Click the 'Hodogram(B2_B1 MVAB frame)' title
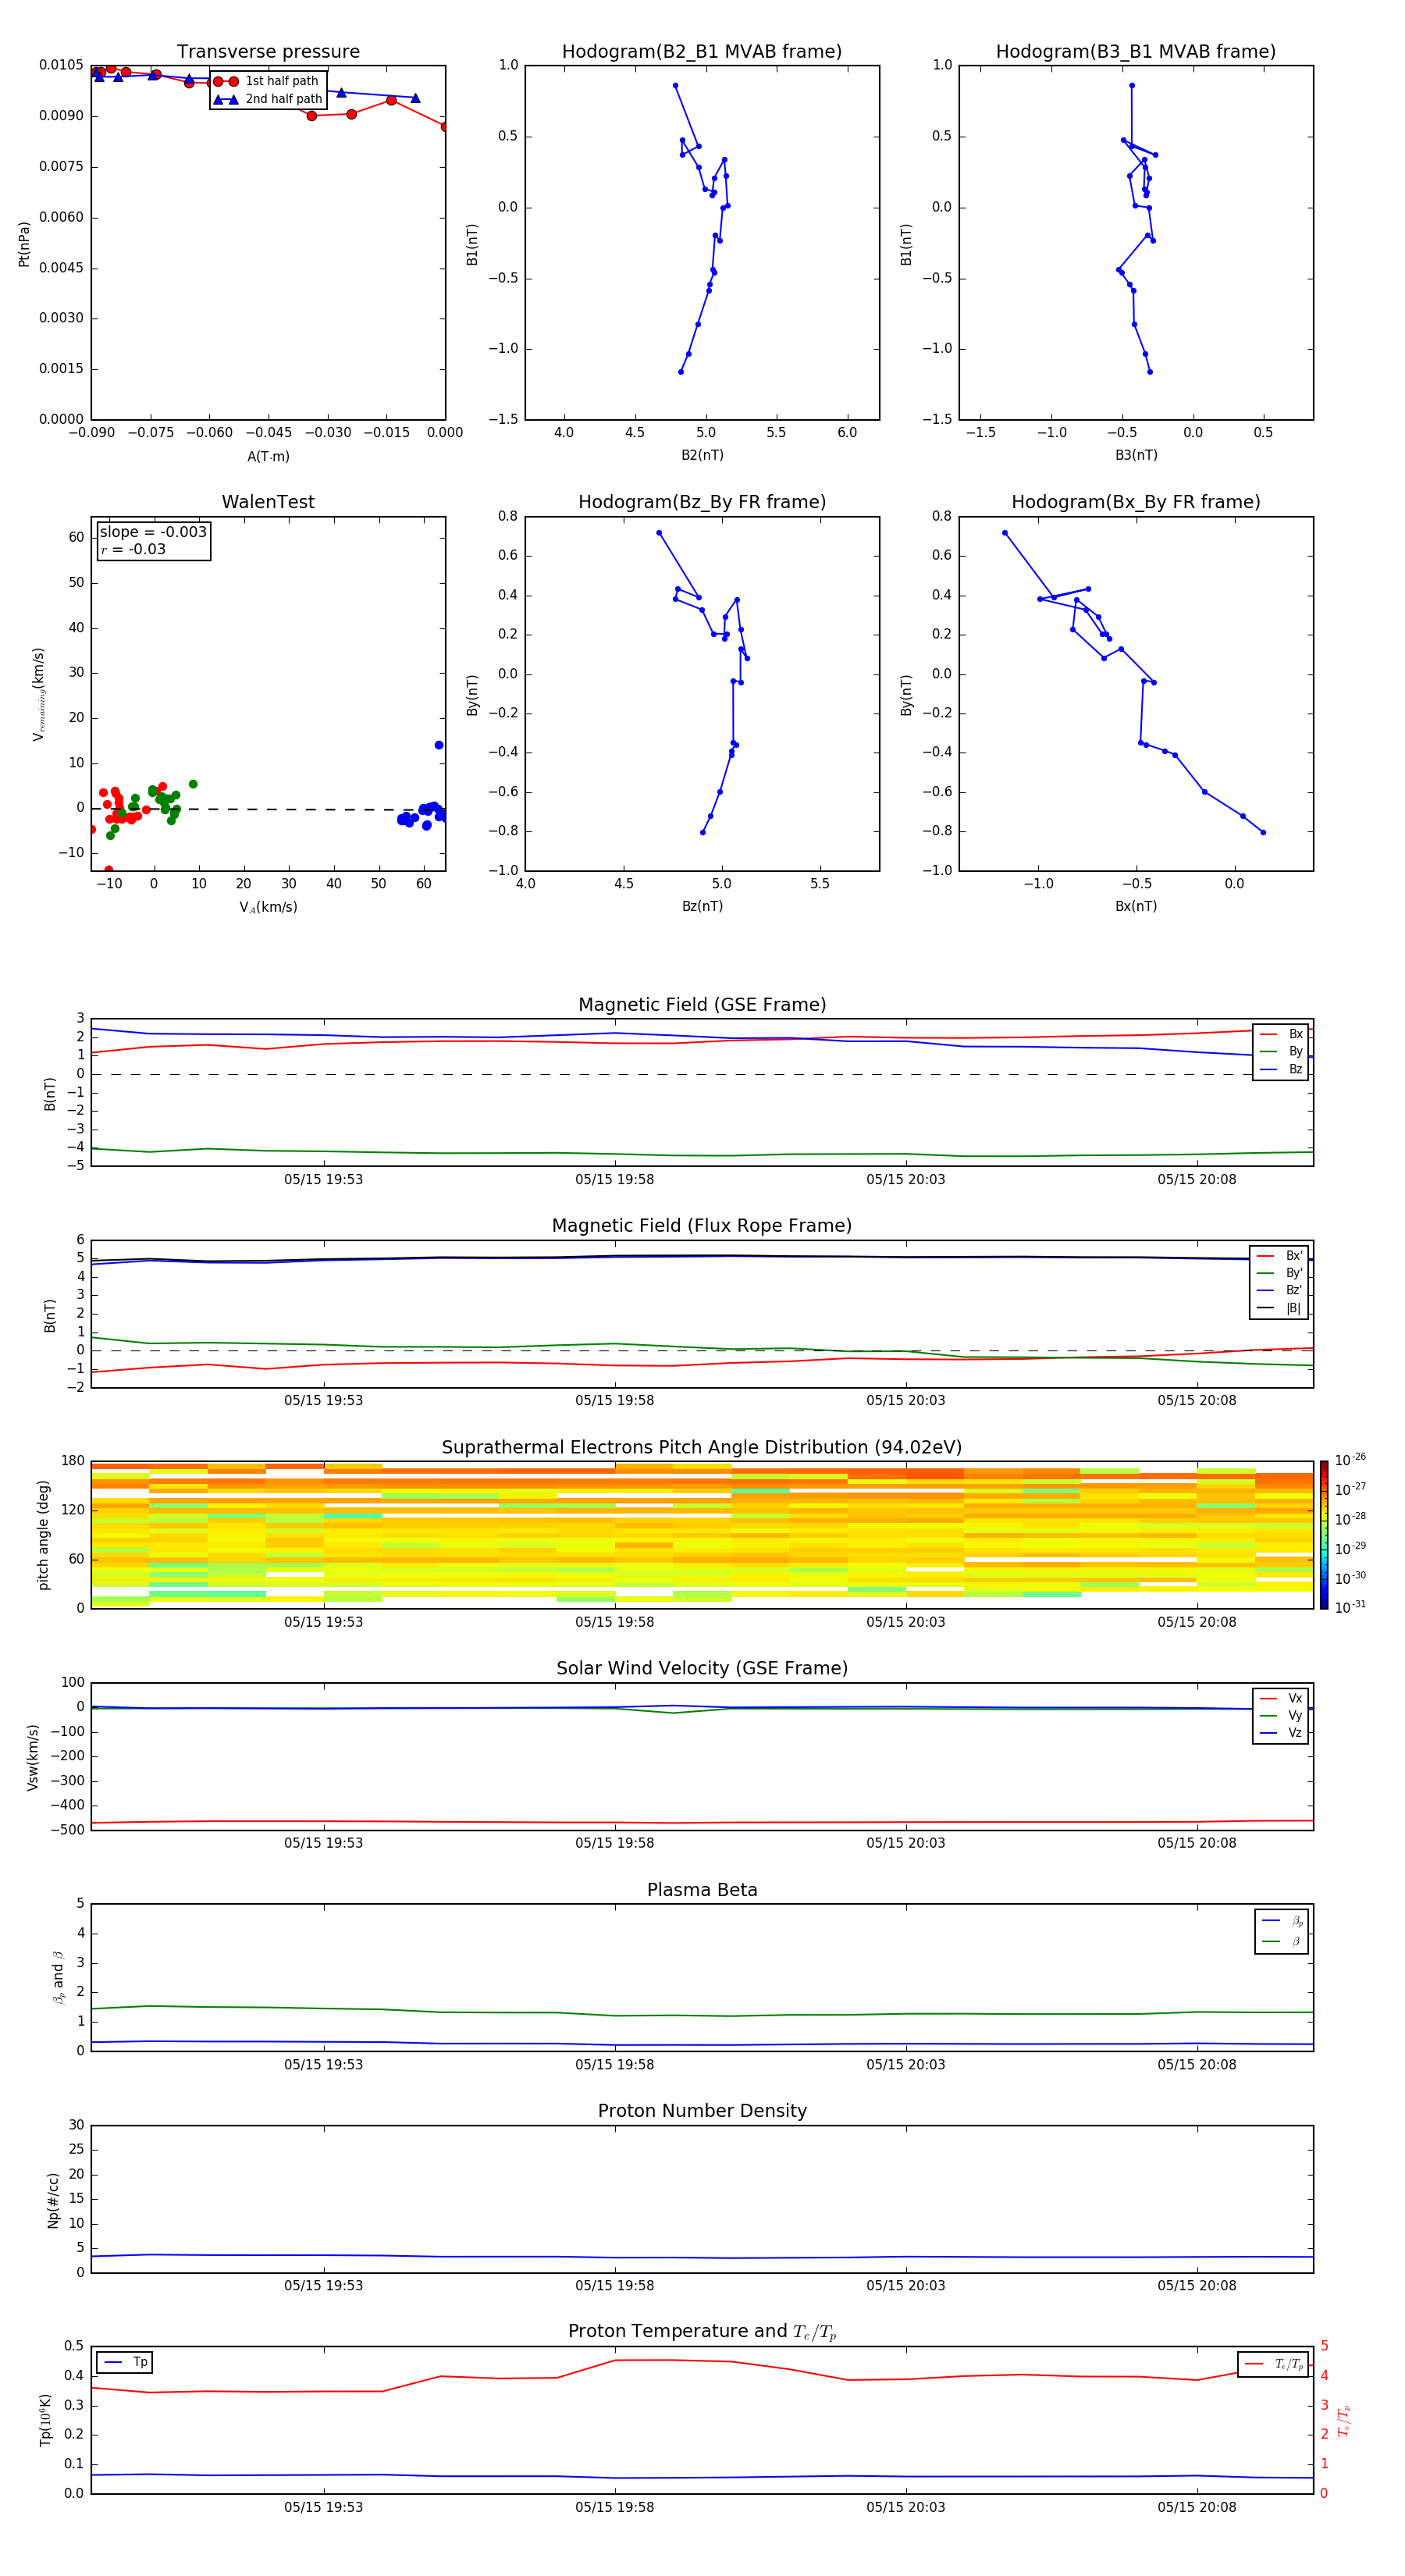 702,52
